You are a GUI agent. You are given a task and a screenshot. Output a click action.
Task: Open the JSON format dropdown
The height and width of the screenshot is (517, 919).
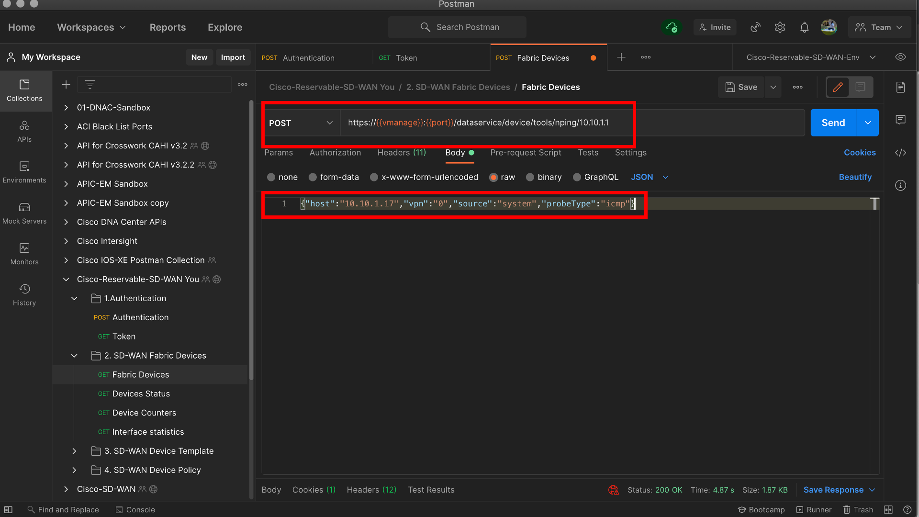pyautogui.click(x=649, y=177)
